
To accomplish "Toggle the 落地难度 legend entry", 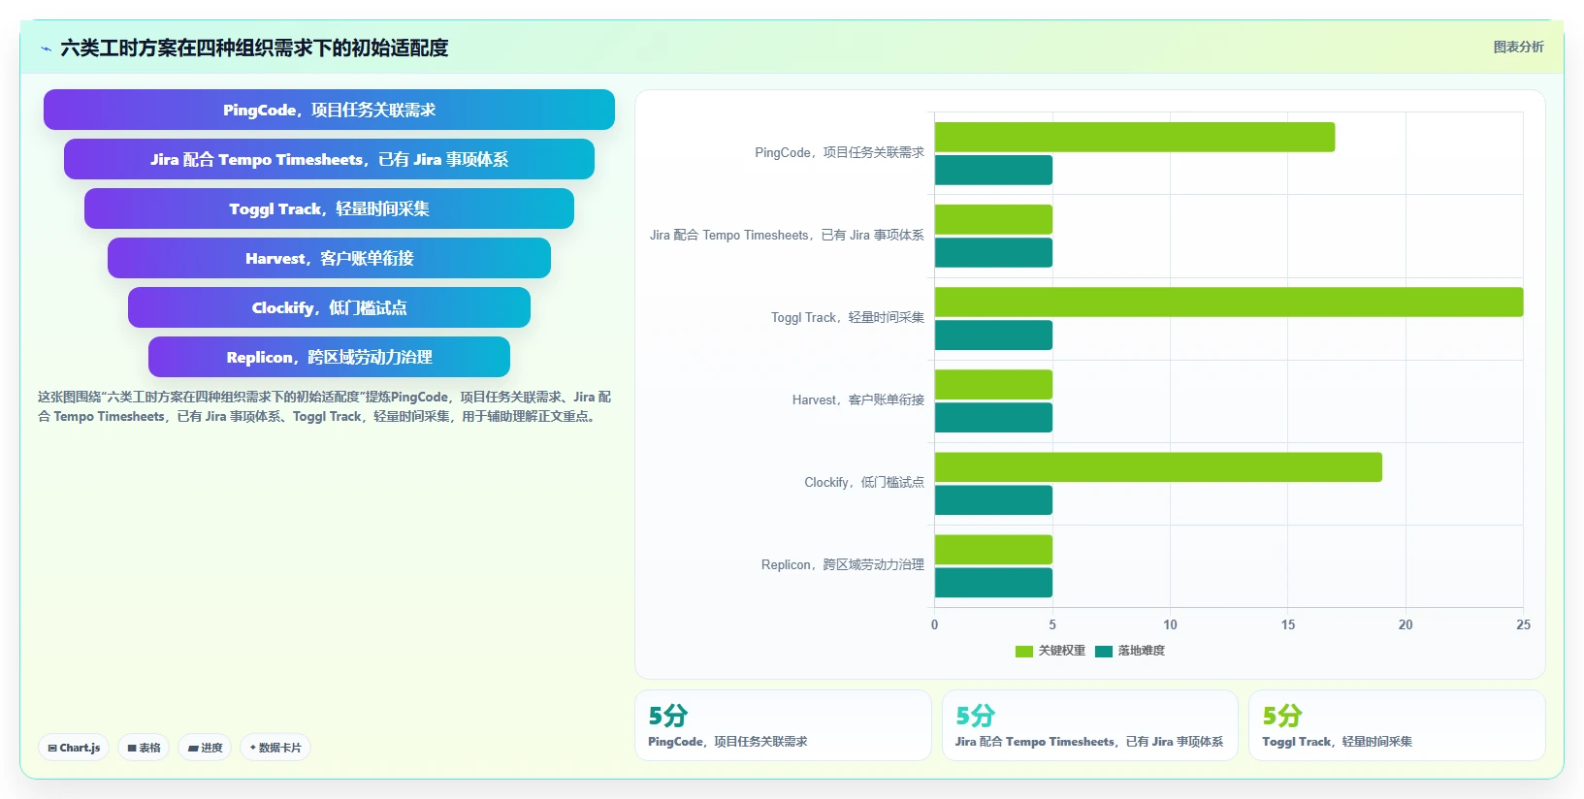I will tap(1130, 651).
